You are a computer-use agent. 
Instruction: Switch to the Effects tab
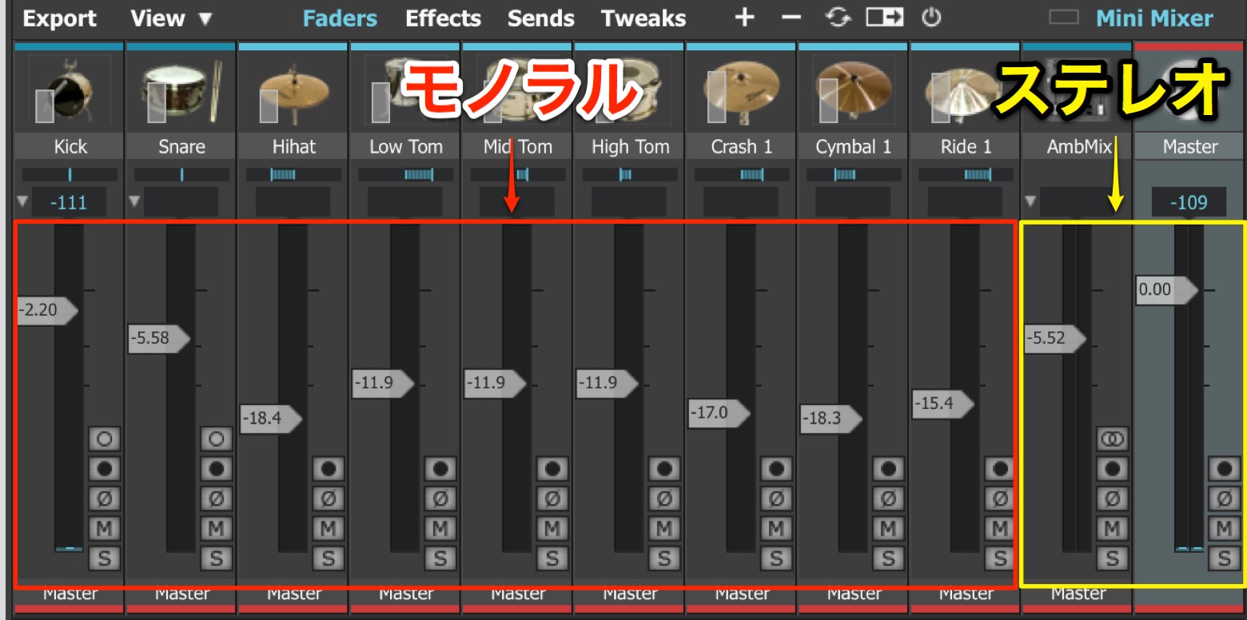[x=443, y=18]
